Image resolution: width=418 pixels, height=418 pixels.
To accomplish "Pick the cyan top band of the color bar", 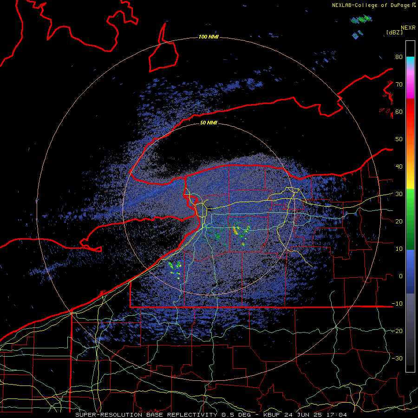I will point(410,61).
